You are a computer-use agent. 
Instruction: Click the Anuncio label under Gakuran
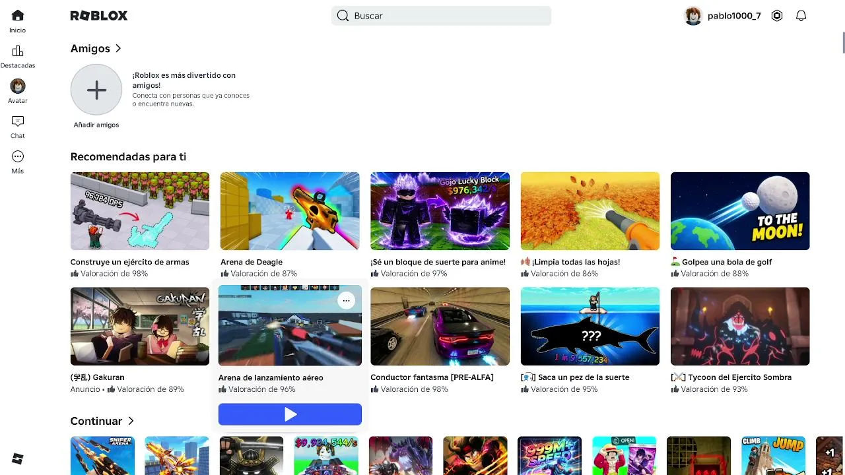tap(85, 389)
